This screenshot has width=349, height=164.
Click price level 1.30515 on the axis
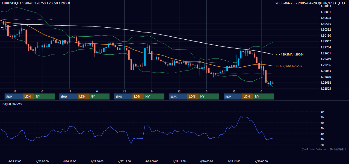pyautogui.click(x=326, y=24)
